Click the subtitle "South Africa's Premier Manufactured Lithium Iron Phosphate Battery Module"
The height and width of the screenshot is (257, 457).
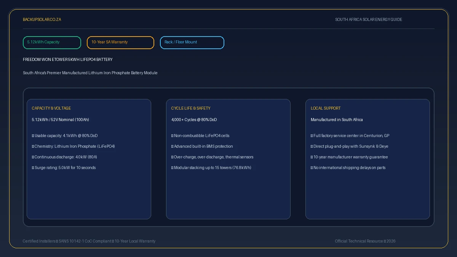pos(90,73)
